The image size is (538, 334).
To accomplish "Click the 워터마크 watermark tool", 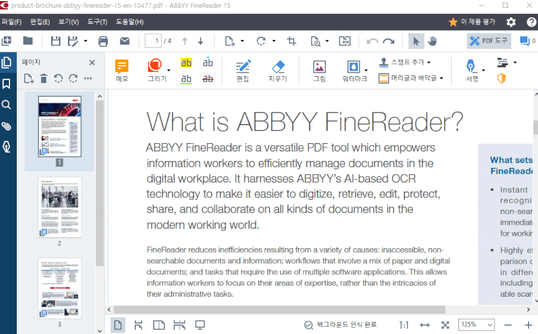I will [354, 70].
